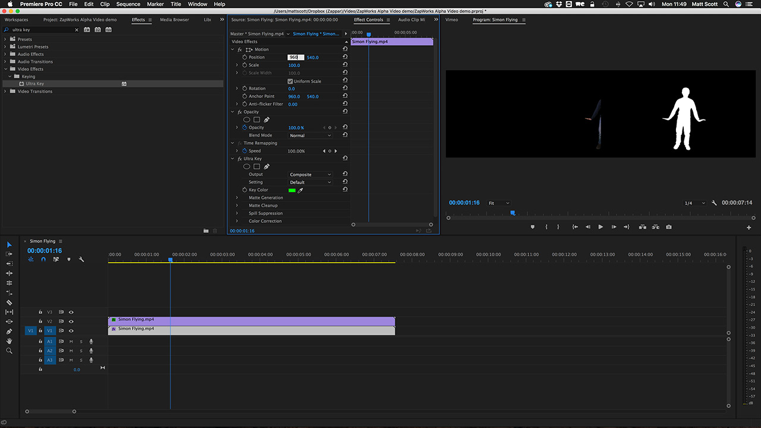Play the Program monitor preview

(x=600, y=227)
